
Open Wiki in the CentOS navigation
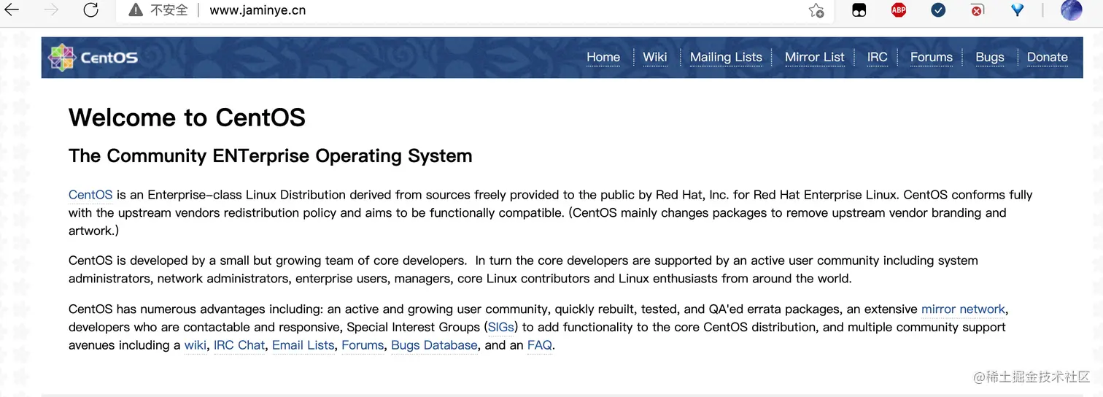pyautogui.click(x=654, y=58)
